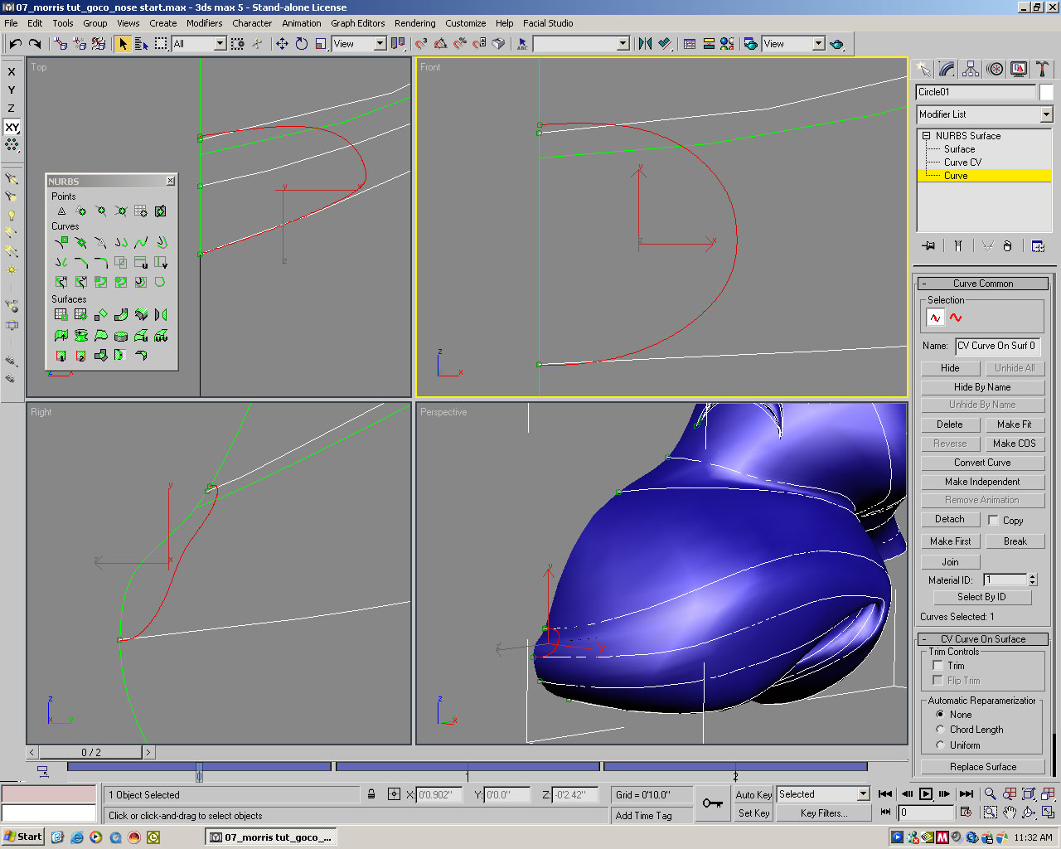
Task: Switch to the Hierarchy command panel tab
Action: [971, 69]
